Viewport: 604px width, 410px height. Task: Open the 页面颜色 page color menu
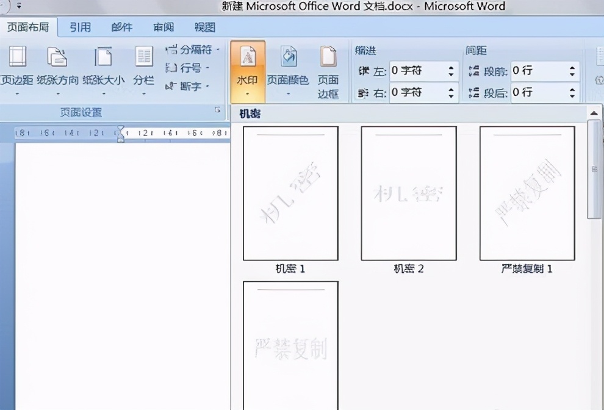(288, 71)
